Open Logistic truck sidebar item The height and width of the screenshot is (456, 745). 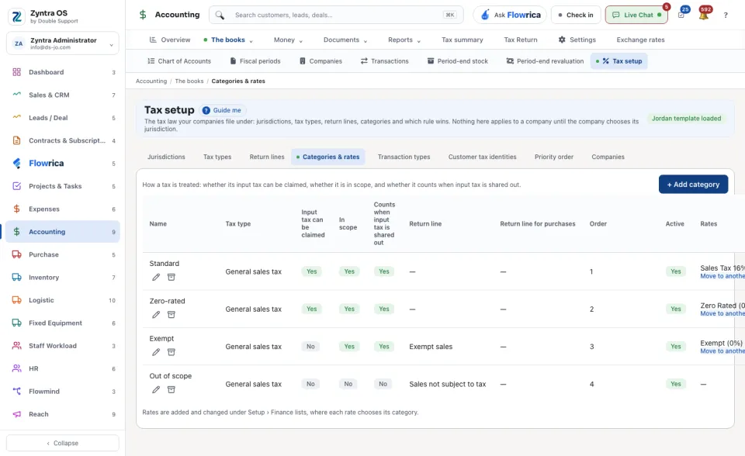(63, 300)
